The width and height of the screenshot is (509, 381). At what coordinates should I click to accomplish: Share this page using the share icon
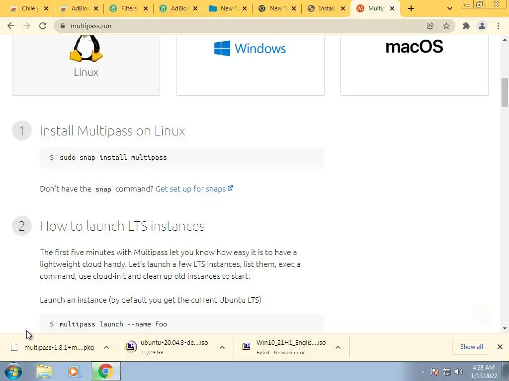[430, 26]
